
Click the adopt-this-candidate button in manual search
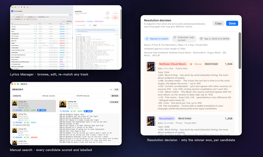pos(114,102)
